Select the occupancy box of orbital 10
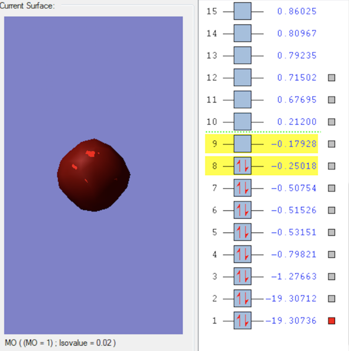 coord(243,122)
